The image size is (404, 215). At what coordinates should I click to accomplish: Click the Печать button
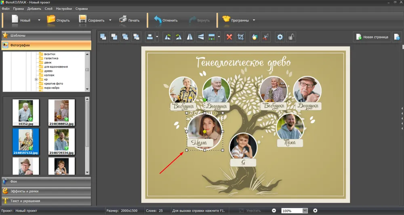pos(129,20)
